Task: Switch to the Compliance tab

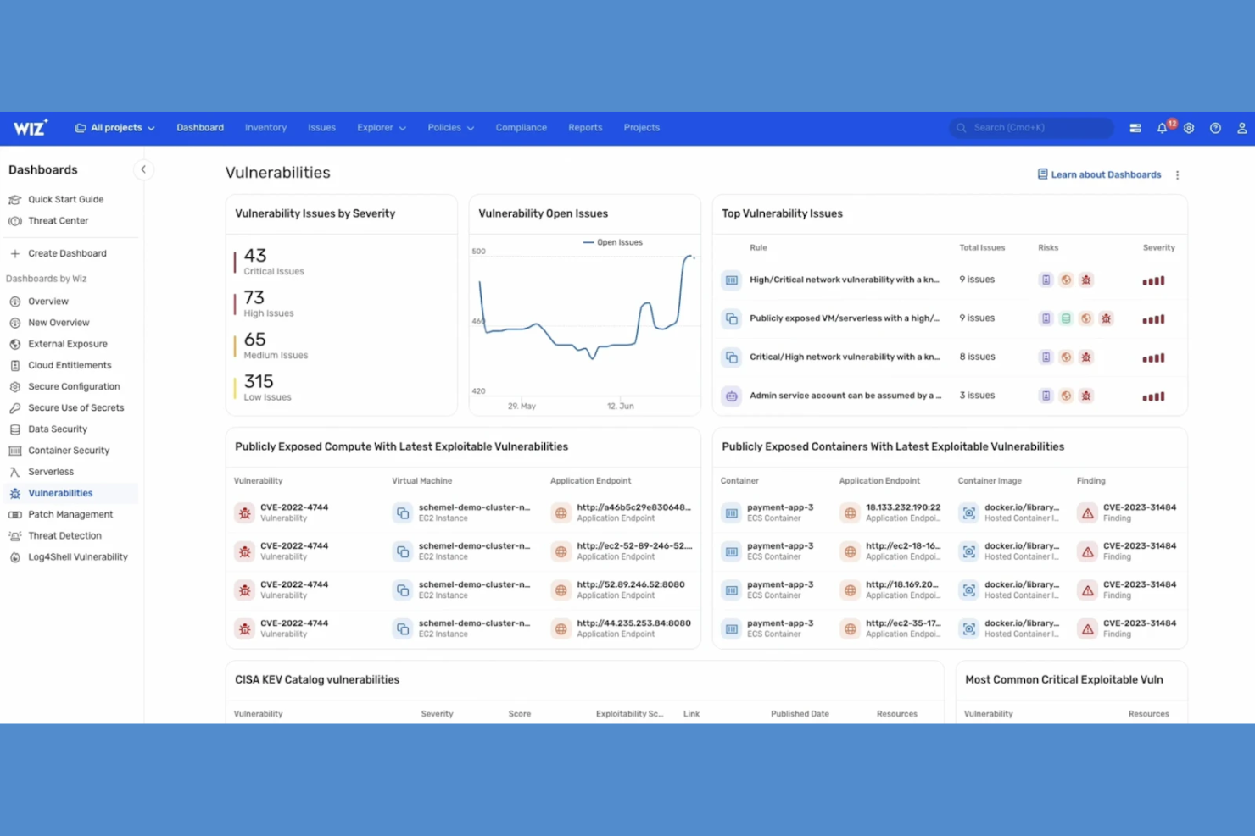Action: click(521, 127)
